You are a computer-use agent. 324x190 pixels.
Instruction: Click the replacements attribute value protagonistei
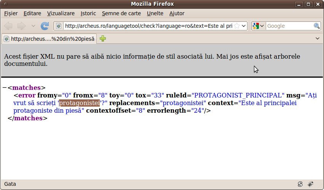183,103
